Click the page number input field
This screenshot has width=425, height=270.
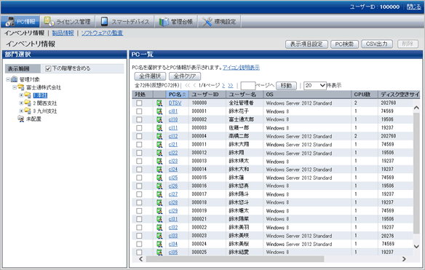(248, 86)
